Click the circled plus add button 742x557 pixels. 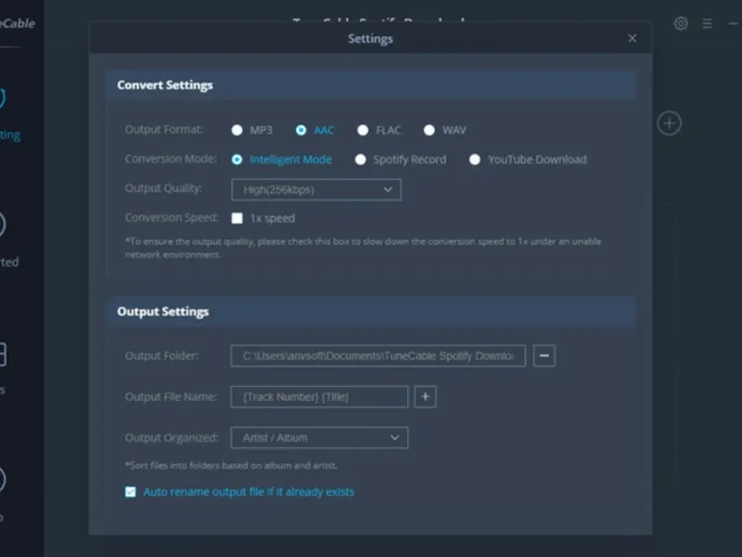[669, 123]
